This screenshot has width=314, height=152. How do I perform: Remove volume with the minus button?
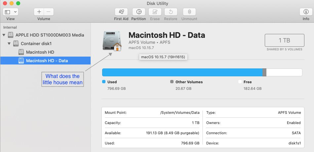[x=49, y=12]
